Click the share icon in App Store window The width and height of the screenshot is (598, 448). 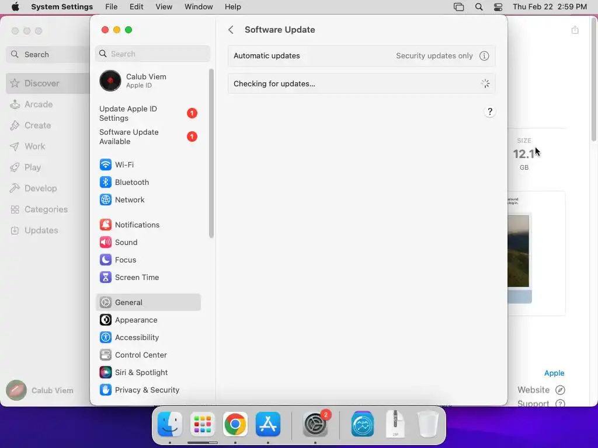point(575,30)
